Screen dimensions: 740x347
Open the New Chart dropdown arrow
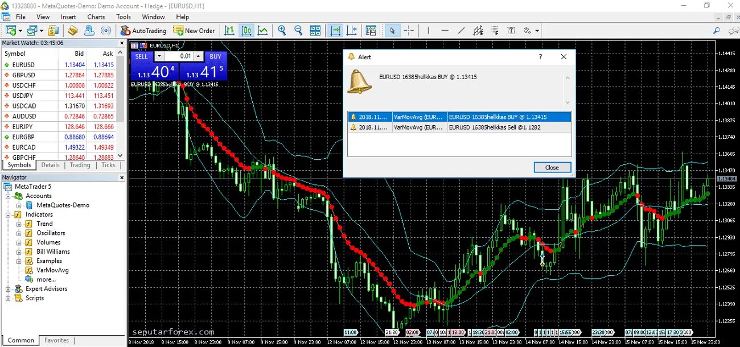(x=20, y=31)
